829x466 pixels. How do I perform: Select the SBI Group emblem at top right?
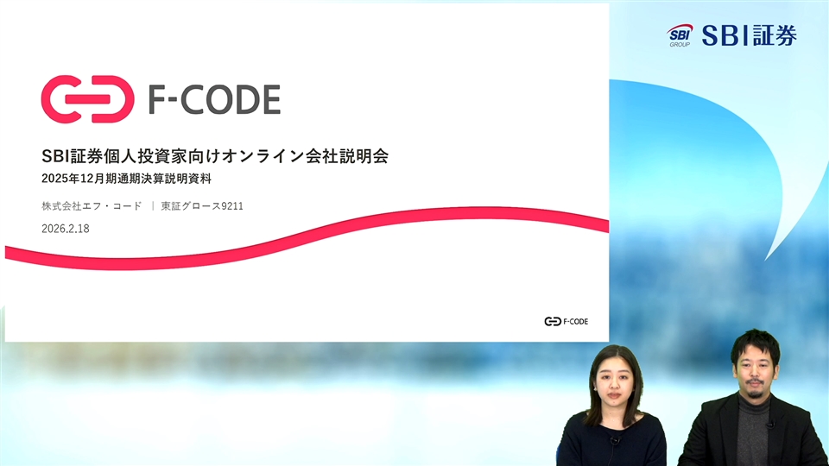[x=680, y=35]
